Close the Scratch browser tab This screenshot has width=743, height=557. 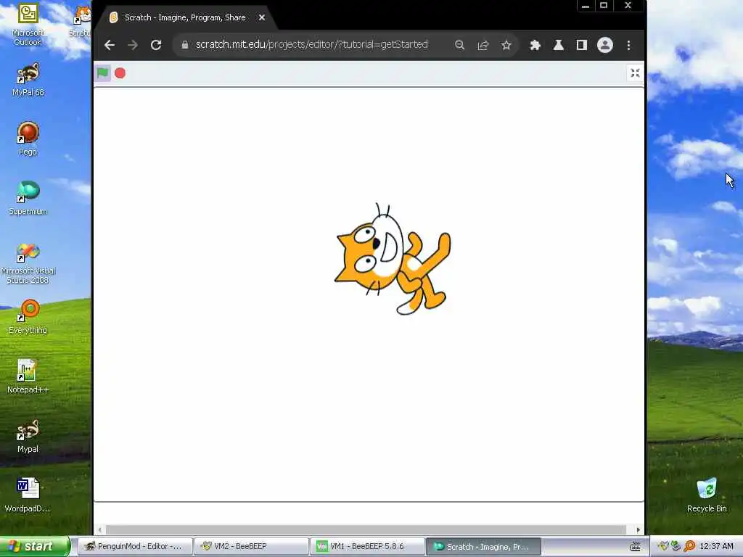pyautogui.click(x=261, y=17)
